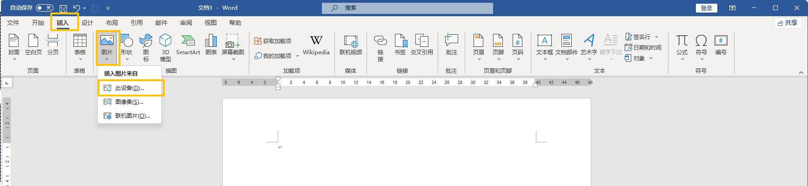This screenshot has width=808, height=186.
Task: Click the Undo icon
Action: (77, 8)
